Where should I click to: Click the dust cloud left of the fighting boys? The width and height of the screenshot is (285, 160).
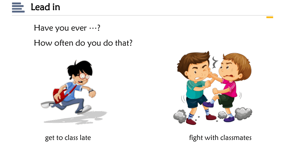tap(180, 116)
